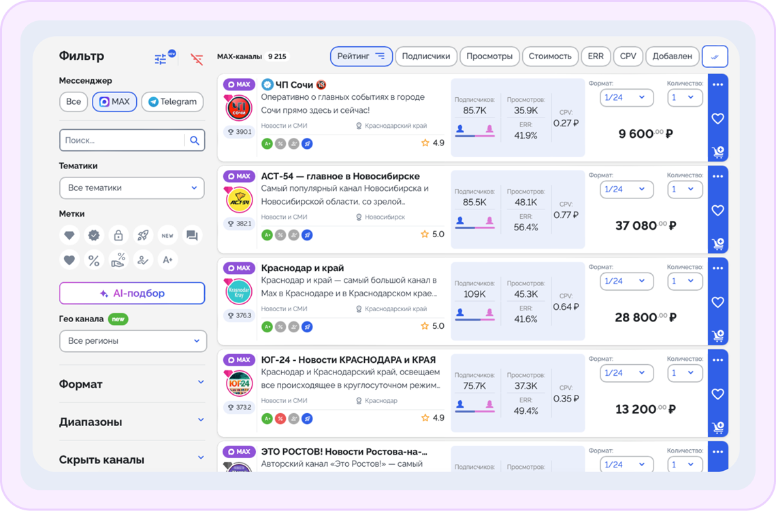The image size is (776, 511).
Task: Click the search magnifier icon
Action: click(195, 141)
